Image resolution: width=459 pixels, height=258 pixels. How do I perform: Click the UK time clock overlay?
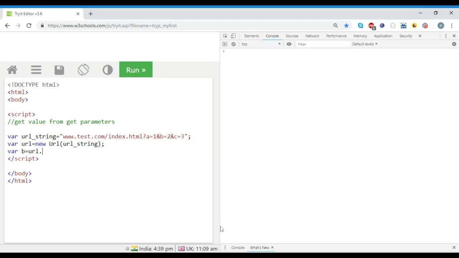click(198, 249)
